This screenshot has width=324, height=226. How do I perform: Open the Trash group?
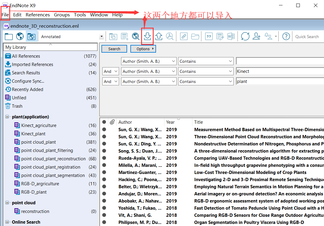tap(51, 106)
